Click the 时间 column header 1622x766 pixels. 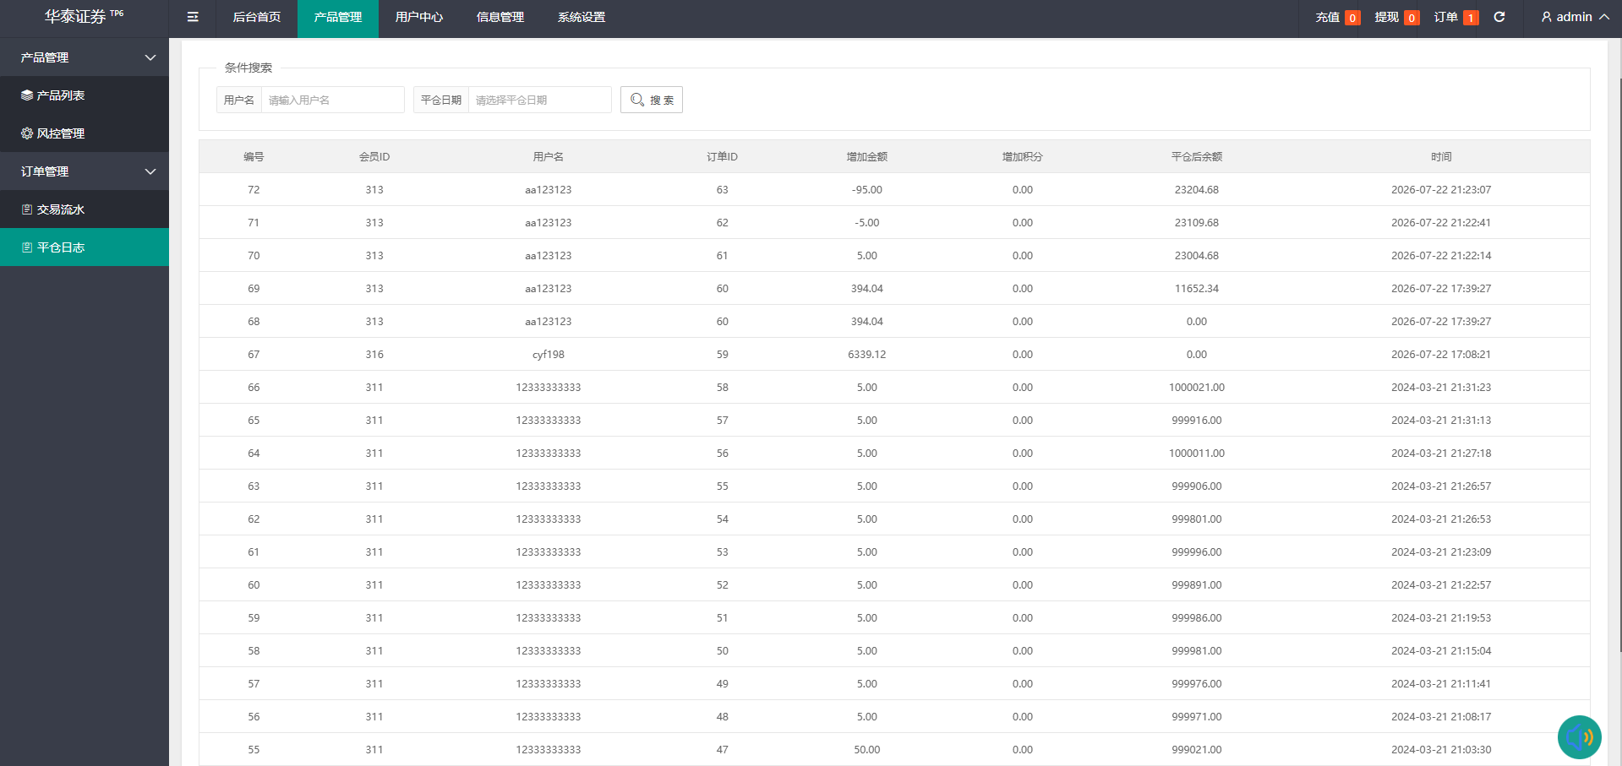[x=1441, y=156]
